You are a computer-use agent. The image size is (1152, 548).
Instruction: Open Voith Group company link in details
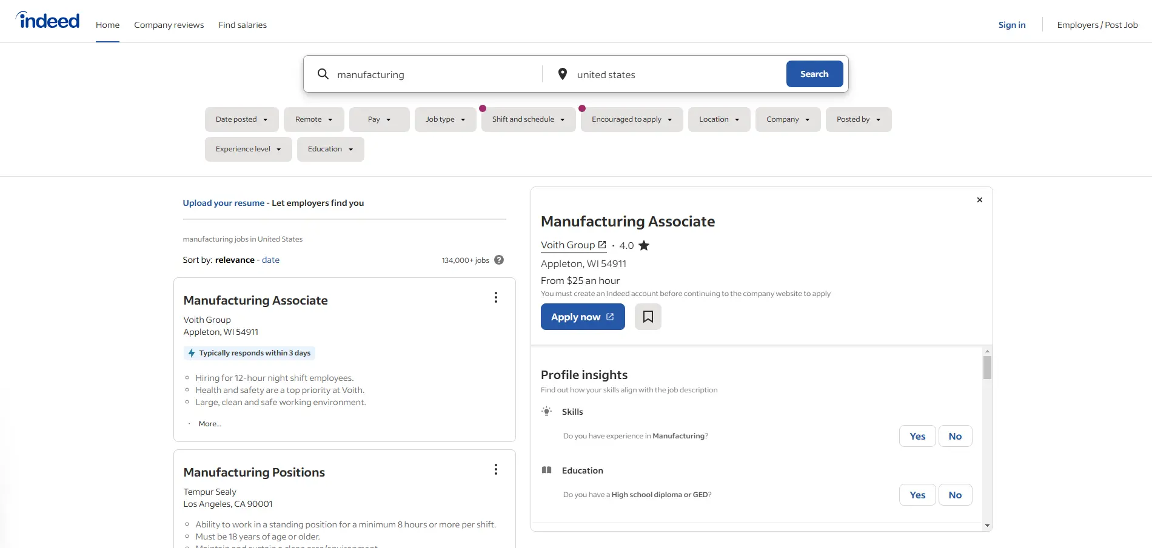coord(573,245)
